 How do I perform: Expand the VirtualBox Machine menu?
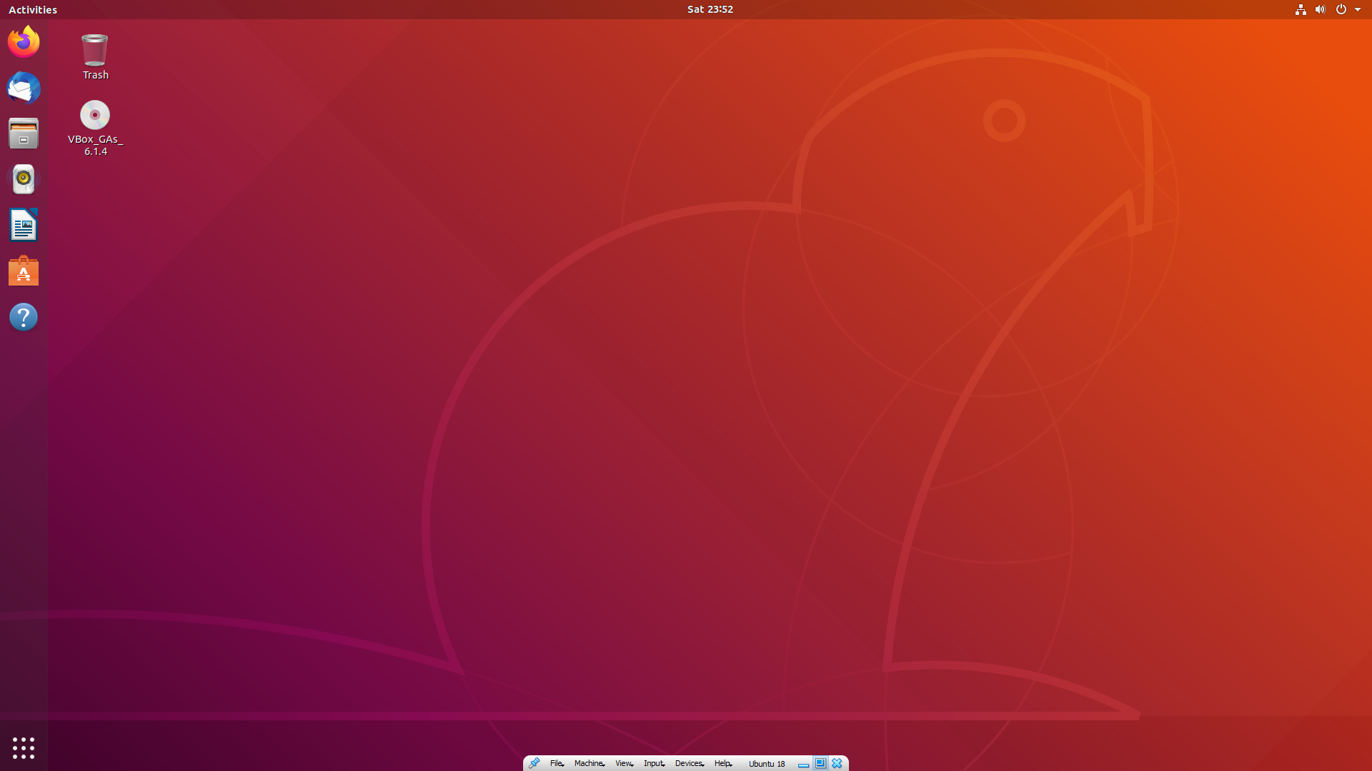588,762
